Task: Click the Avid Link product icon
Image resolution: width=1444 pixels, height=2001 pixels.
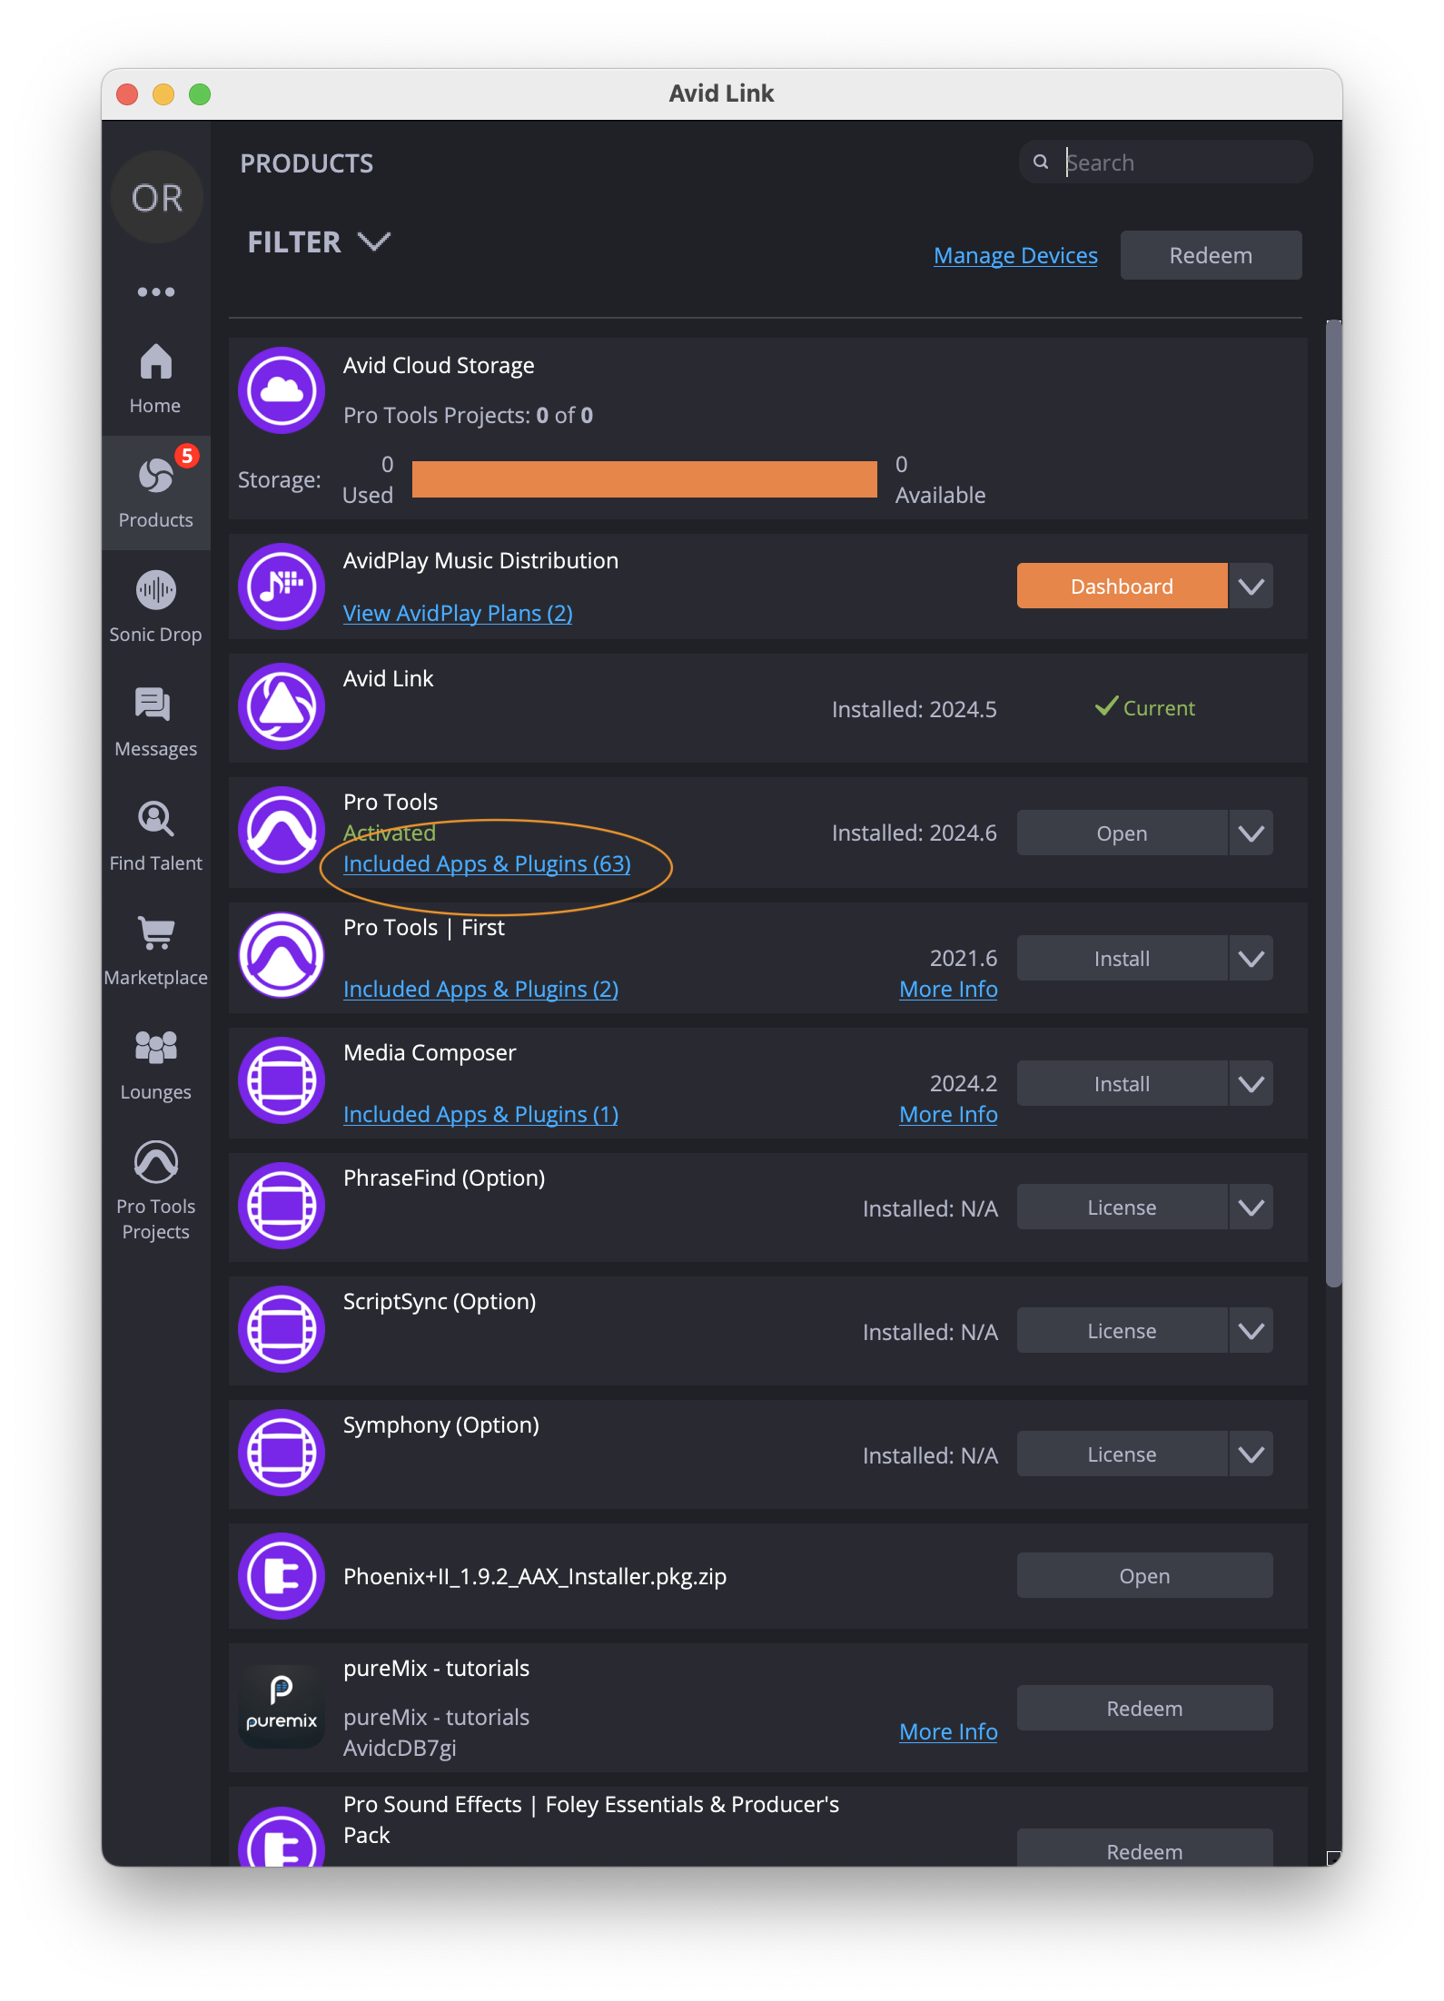Action: [x=282, y=706]
